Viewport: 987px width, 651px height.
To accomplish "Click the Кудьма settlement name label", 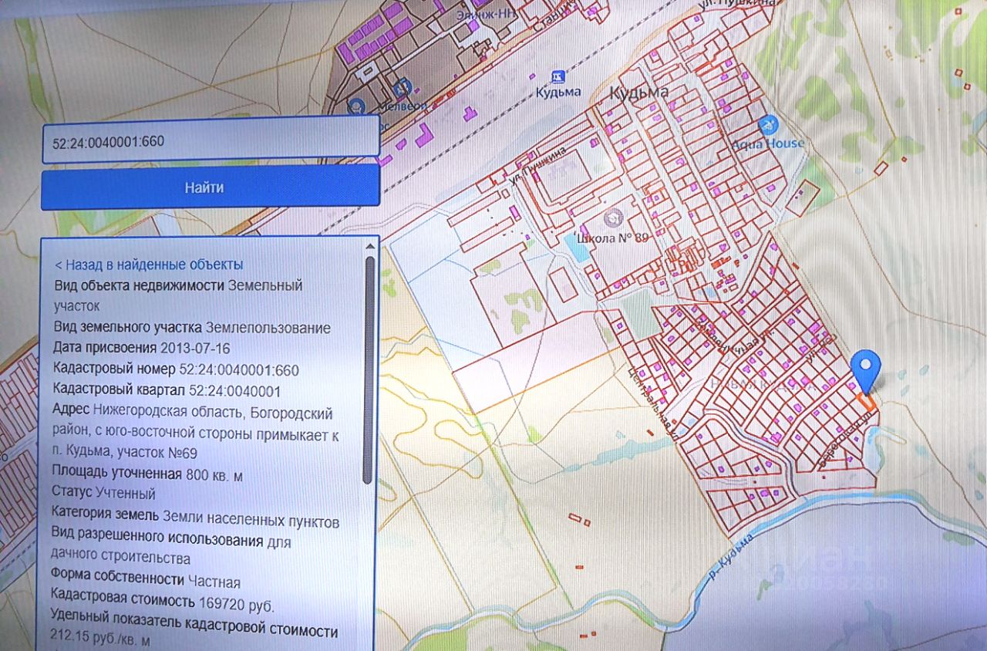I will coord(638,93).
